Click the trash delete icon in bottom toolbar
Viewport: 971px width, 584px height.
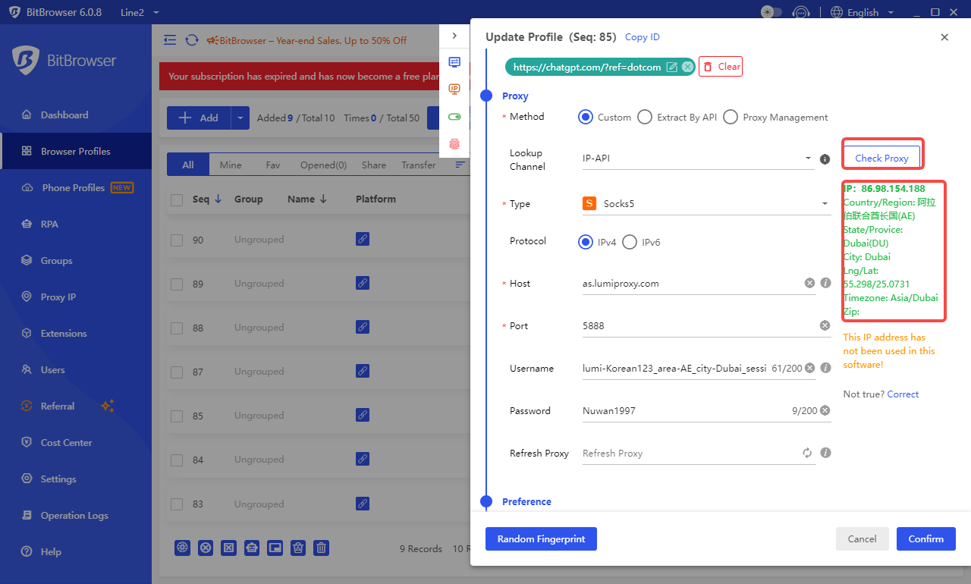pyautogui.click(x=322, y=548)
